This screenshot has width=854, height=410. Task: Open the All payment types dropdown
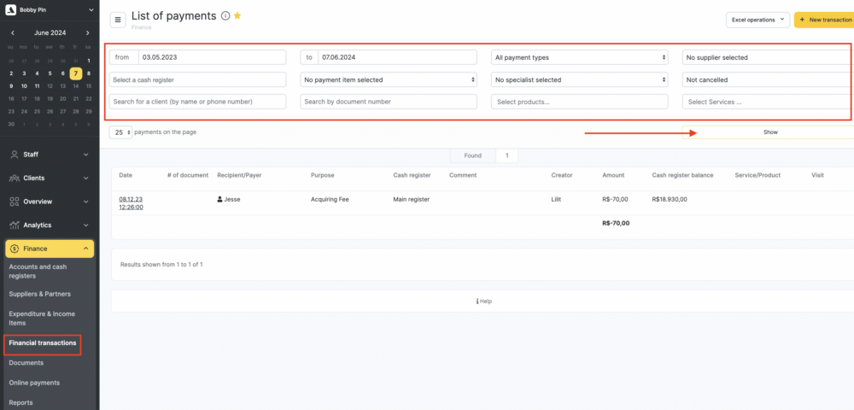580,57
